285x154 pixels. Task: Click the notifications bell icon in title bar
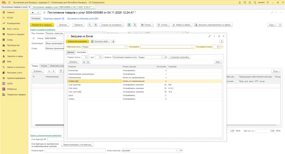pyautogui.click(x=239, y=2)
